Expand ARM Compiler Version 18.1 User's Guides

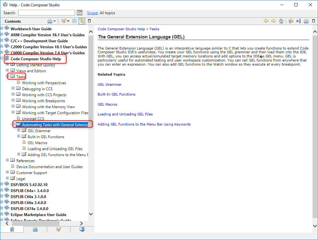2,34
